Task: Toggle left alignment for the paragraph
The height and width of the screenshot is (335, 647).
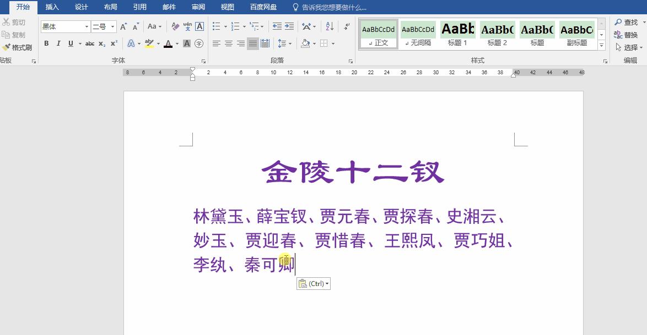Action: [x=216, y=43]
